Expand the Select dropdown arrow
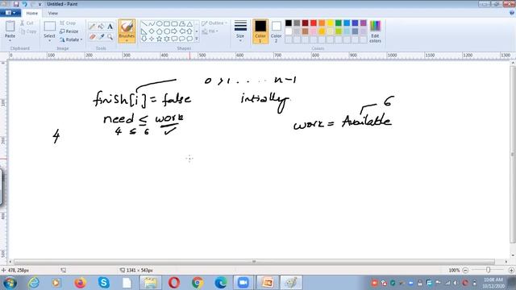 (x=50, y=40)
